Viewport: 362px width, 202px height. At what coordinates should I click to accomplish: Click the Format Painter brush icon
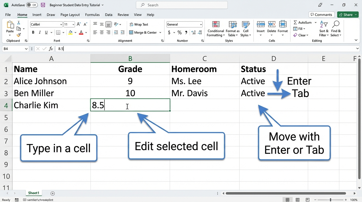pos(19,35)
